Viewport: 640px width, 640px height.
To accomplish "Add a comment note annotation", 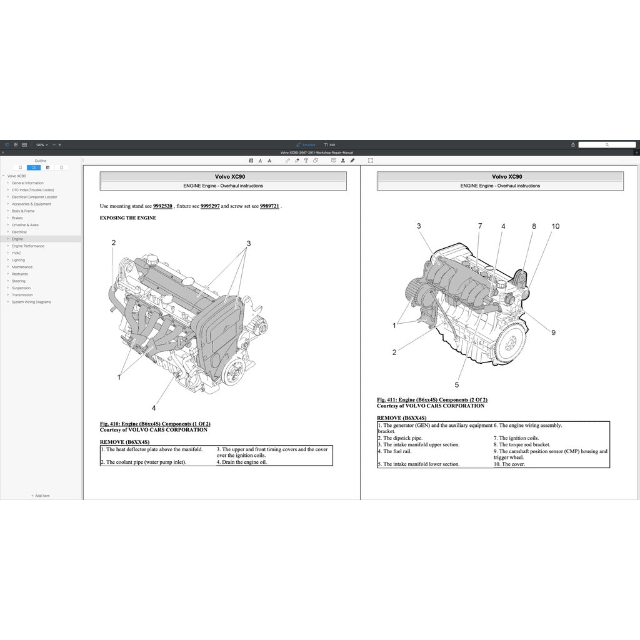I will [x=333, y=161].
